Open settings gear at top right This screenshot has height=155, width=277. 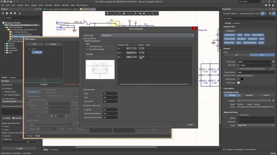[x=266, y=5]
